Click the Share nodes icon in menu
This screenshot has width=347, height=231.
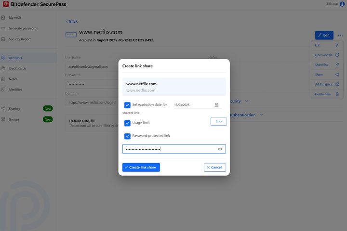[x=337, y=75]
